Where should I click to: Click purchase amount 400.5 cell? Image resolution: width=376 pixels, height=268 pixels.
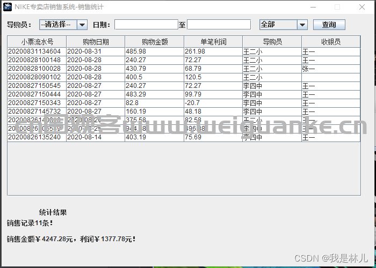(155, 77)
